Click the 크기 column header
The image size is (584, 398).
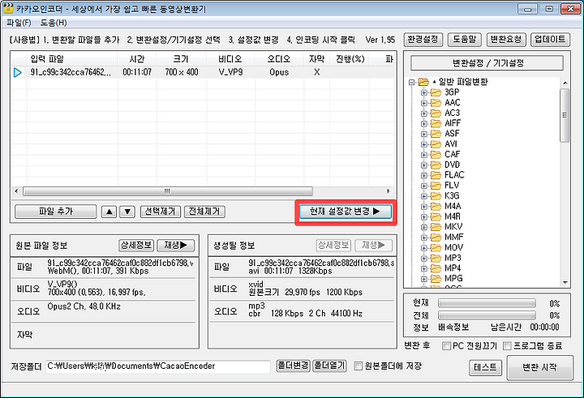point(181,59)
